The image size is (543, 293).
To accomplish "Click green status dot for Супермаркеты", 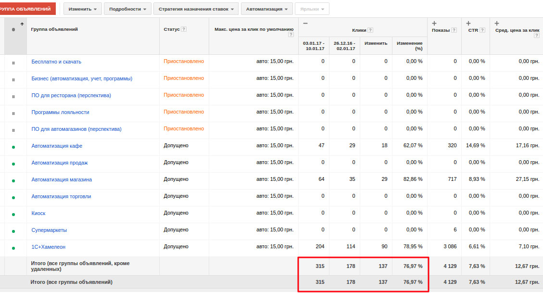I will tap(13, 231).
